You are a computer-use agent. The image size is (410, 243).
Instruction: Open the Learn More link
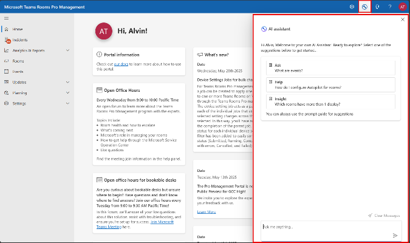(x=207, y=212)
